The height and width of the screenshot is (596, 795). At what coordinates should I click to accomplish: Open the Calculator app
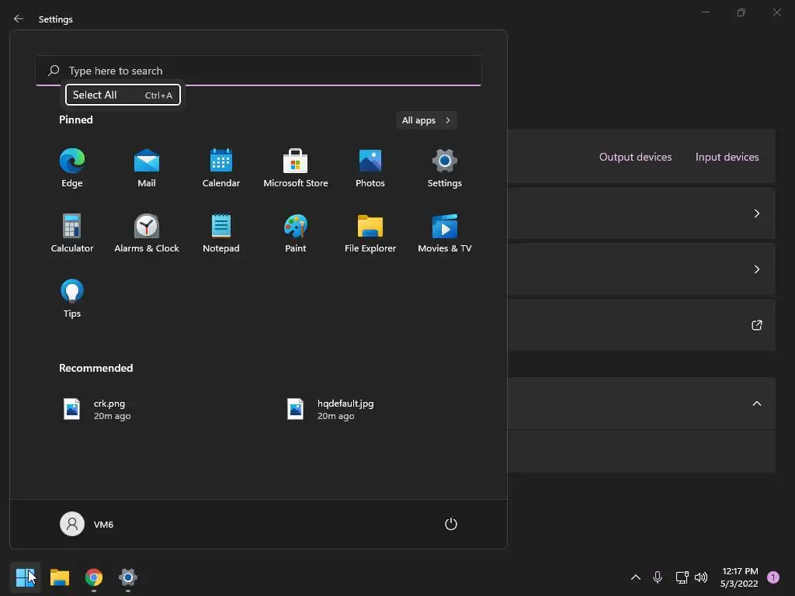pos(72,234)
